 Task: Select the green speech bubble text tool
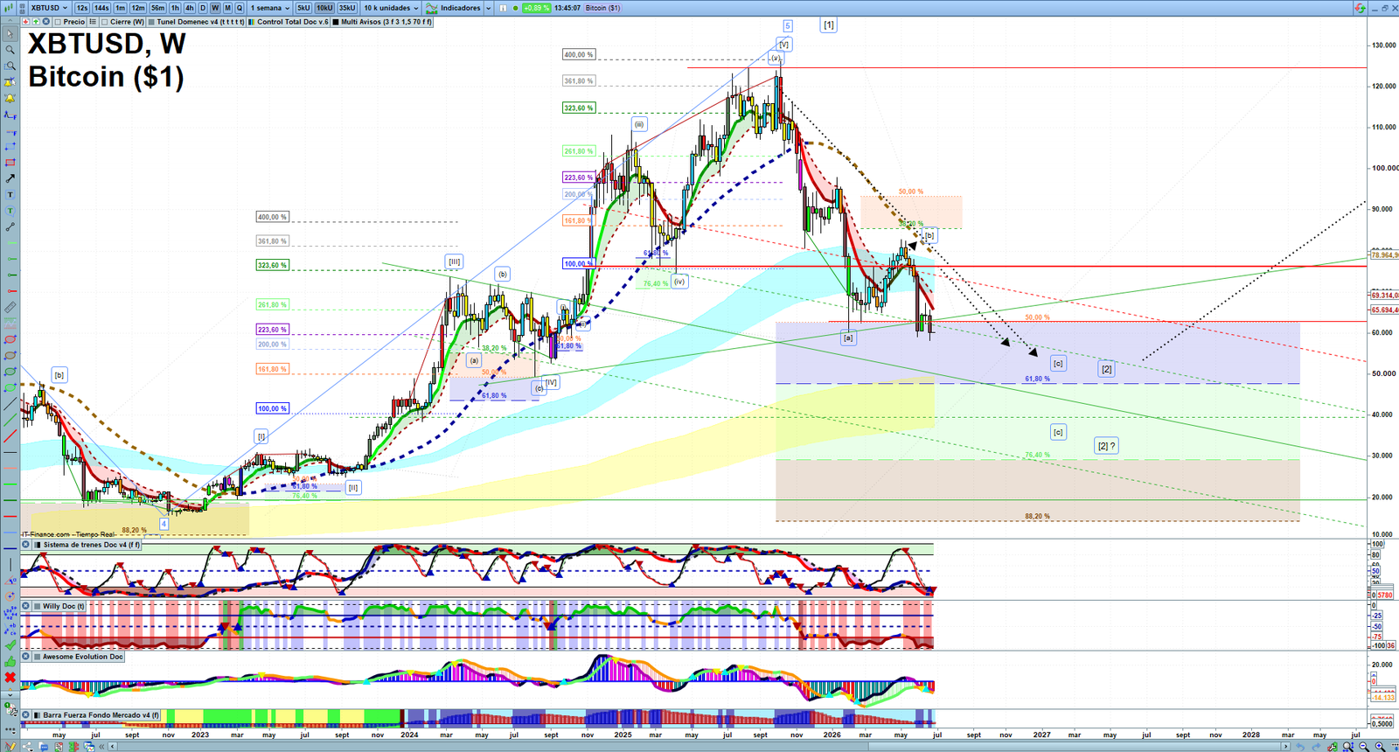click(10, 211)
